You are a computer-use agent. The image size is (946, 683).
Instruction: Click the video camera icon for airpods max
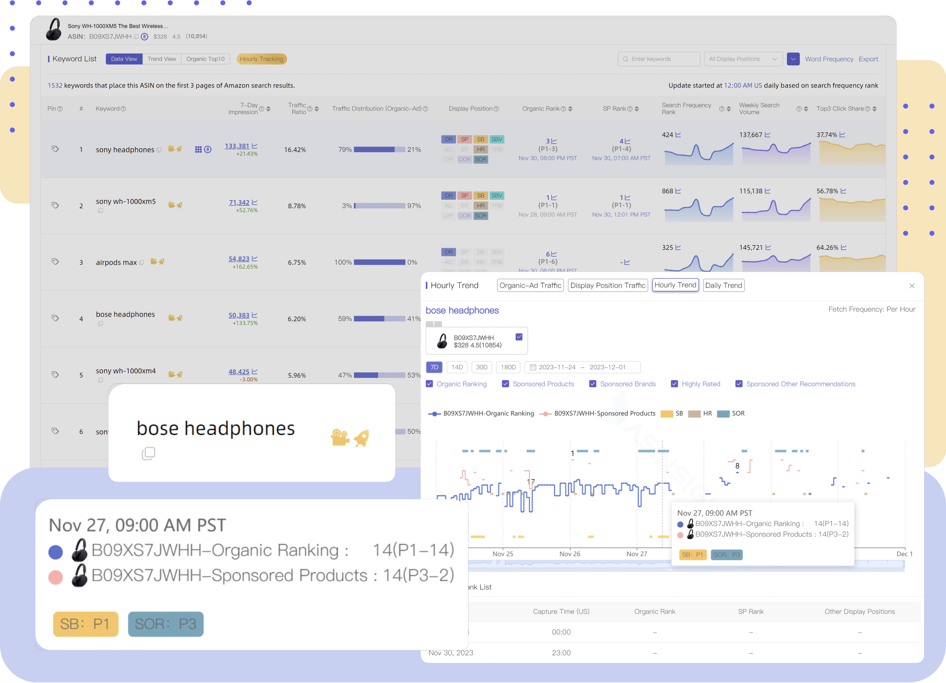tap(153, 261)
